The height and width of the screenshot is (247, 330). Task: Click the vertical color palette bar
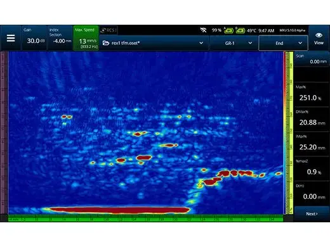pos(285,133)
